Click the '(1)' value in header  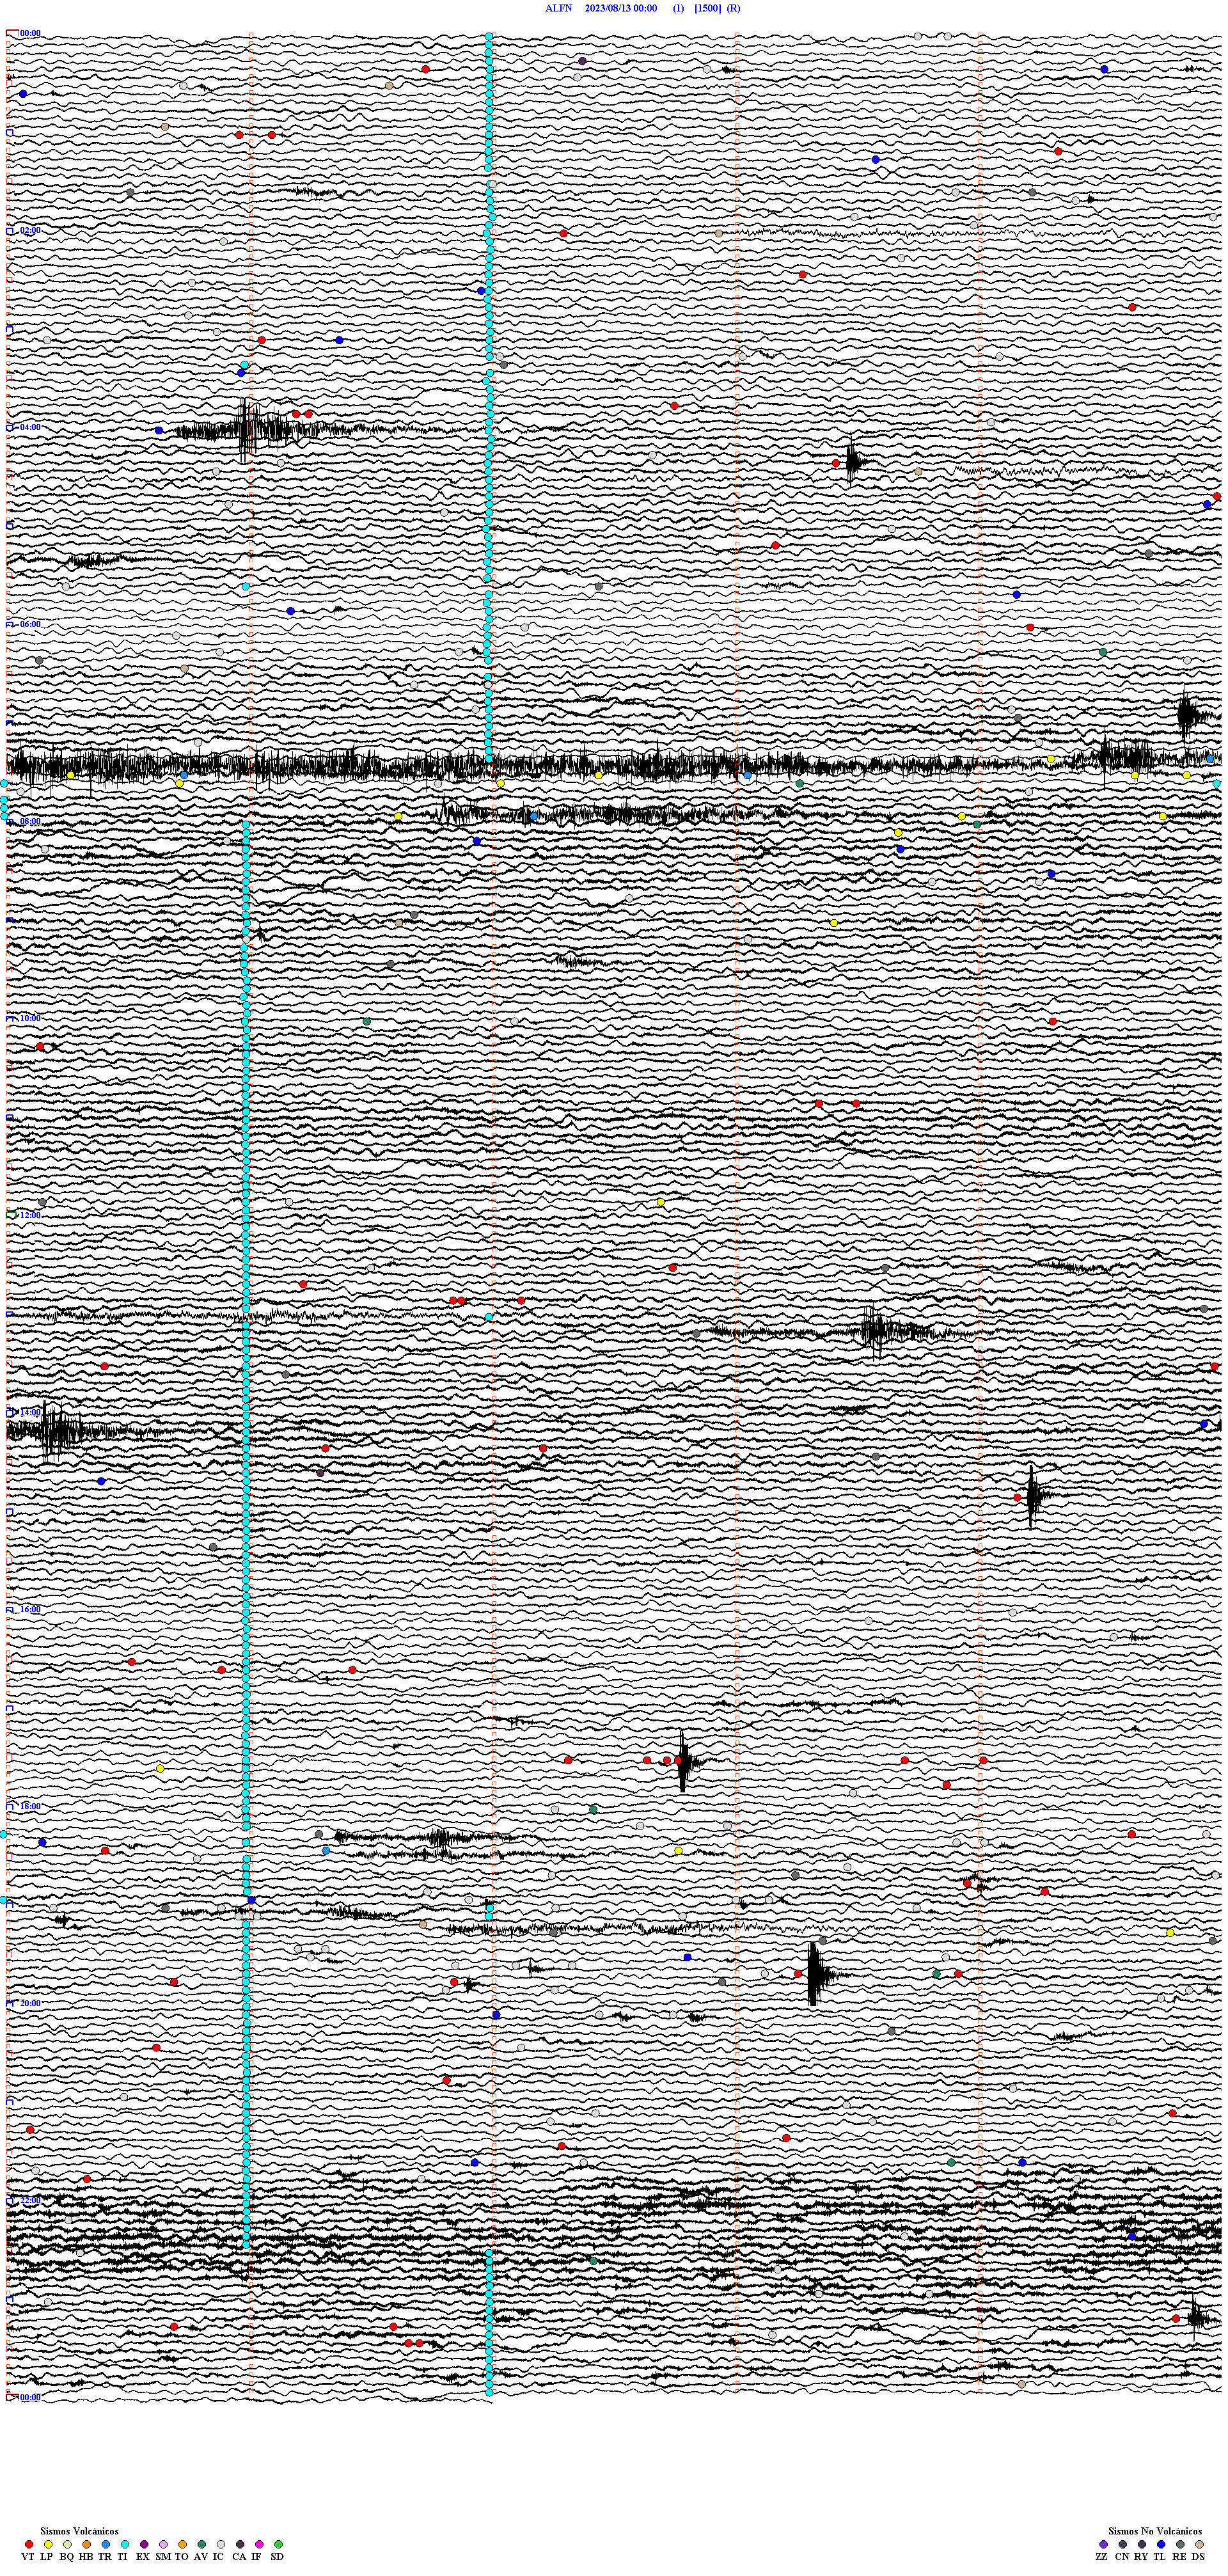[679, 8]
